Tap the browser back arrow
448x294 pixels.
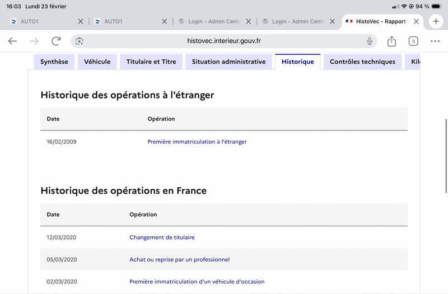point(12,41)
